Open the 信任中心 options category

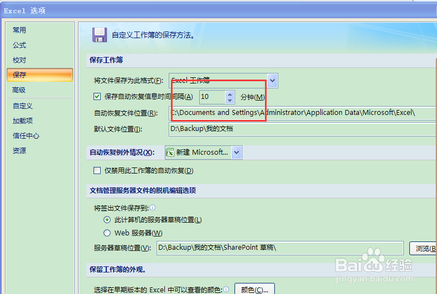26,136
